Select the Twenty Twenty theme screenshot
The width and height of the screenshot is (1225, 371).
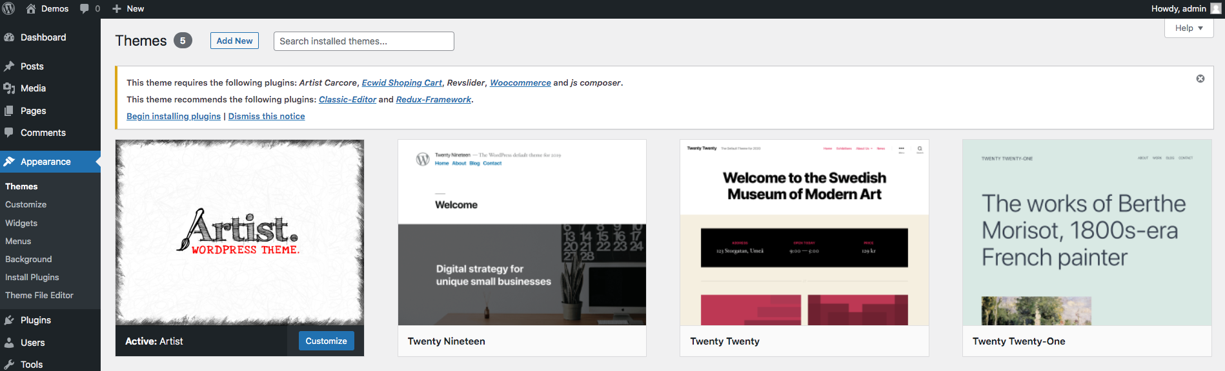click(x=804, y=233)
